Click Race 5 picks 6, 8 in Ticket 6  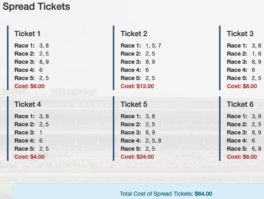[256, 149]
